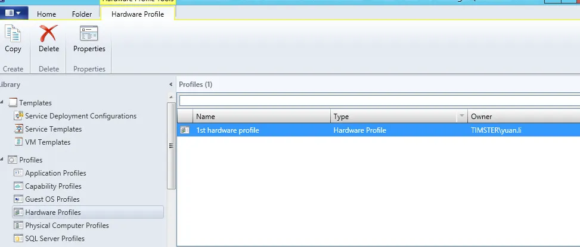
Task: Sort list by Owner column header
Action: pyautogui.click(x=524, y=116)
